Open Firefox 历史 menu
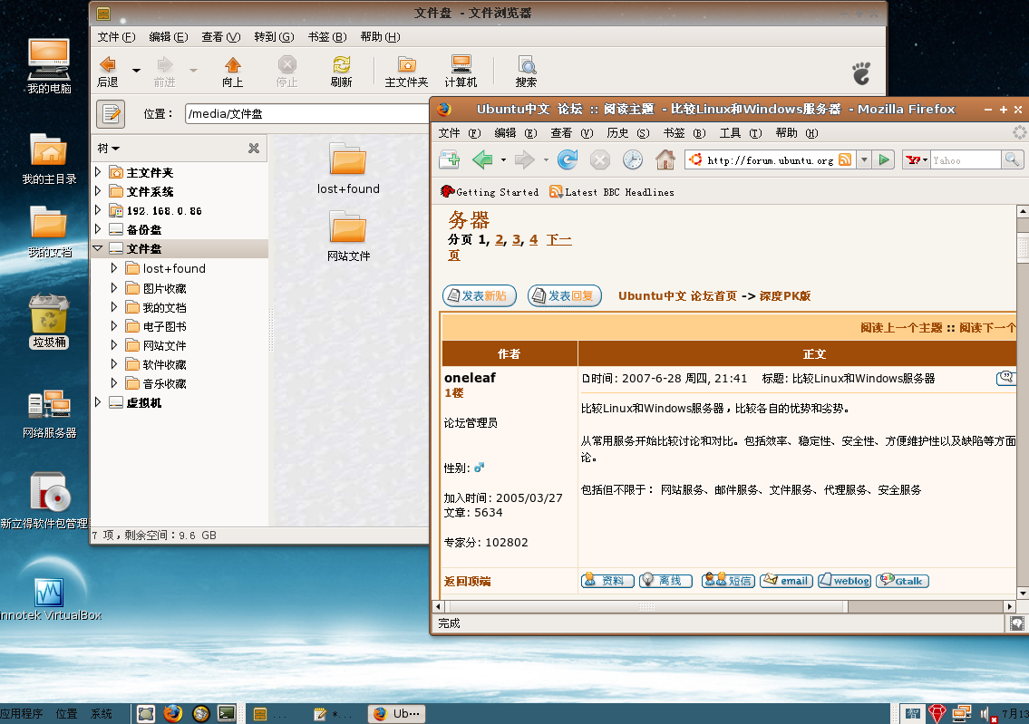Image resolution: width=1029 pixels, height=724 pixels. tap(627, 133)
